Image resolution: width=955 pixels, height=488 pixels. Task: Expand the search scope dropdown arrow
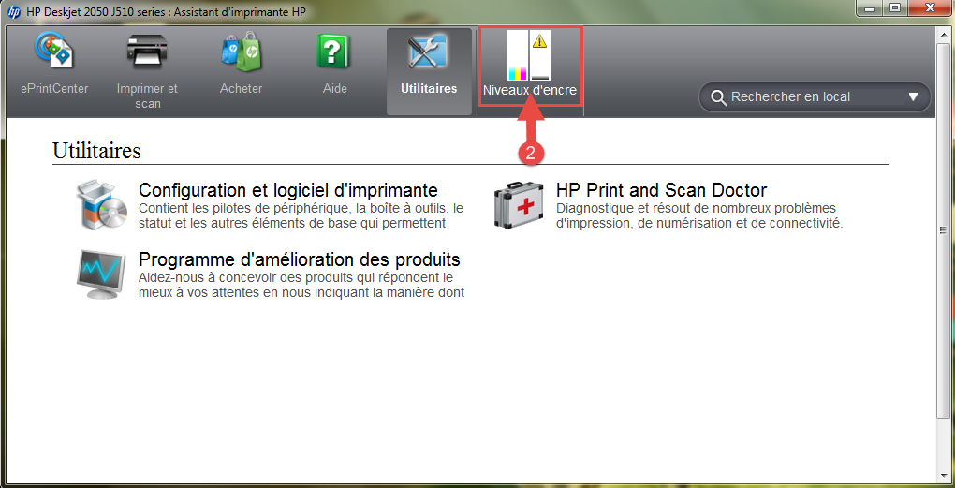click(x=912, y=96)
